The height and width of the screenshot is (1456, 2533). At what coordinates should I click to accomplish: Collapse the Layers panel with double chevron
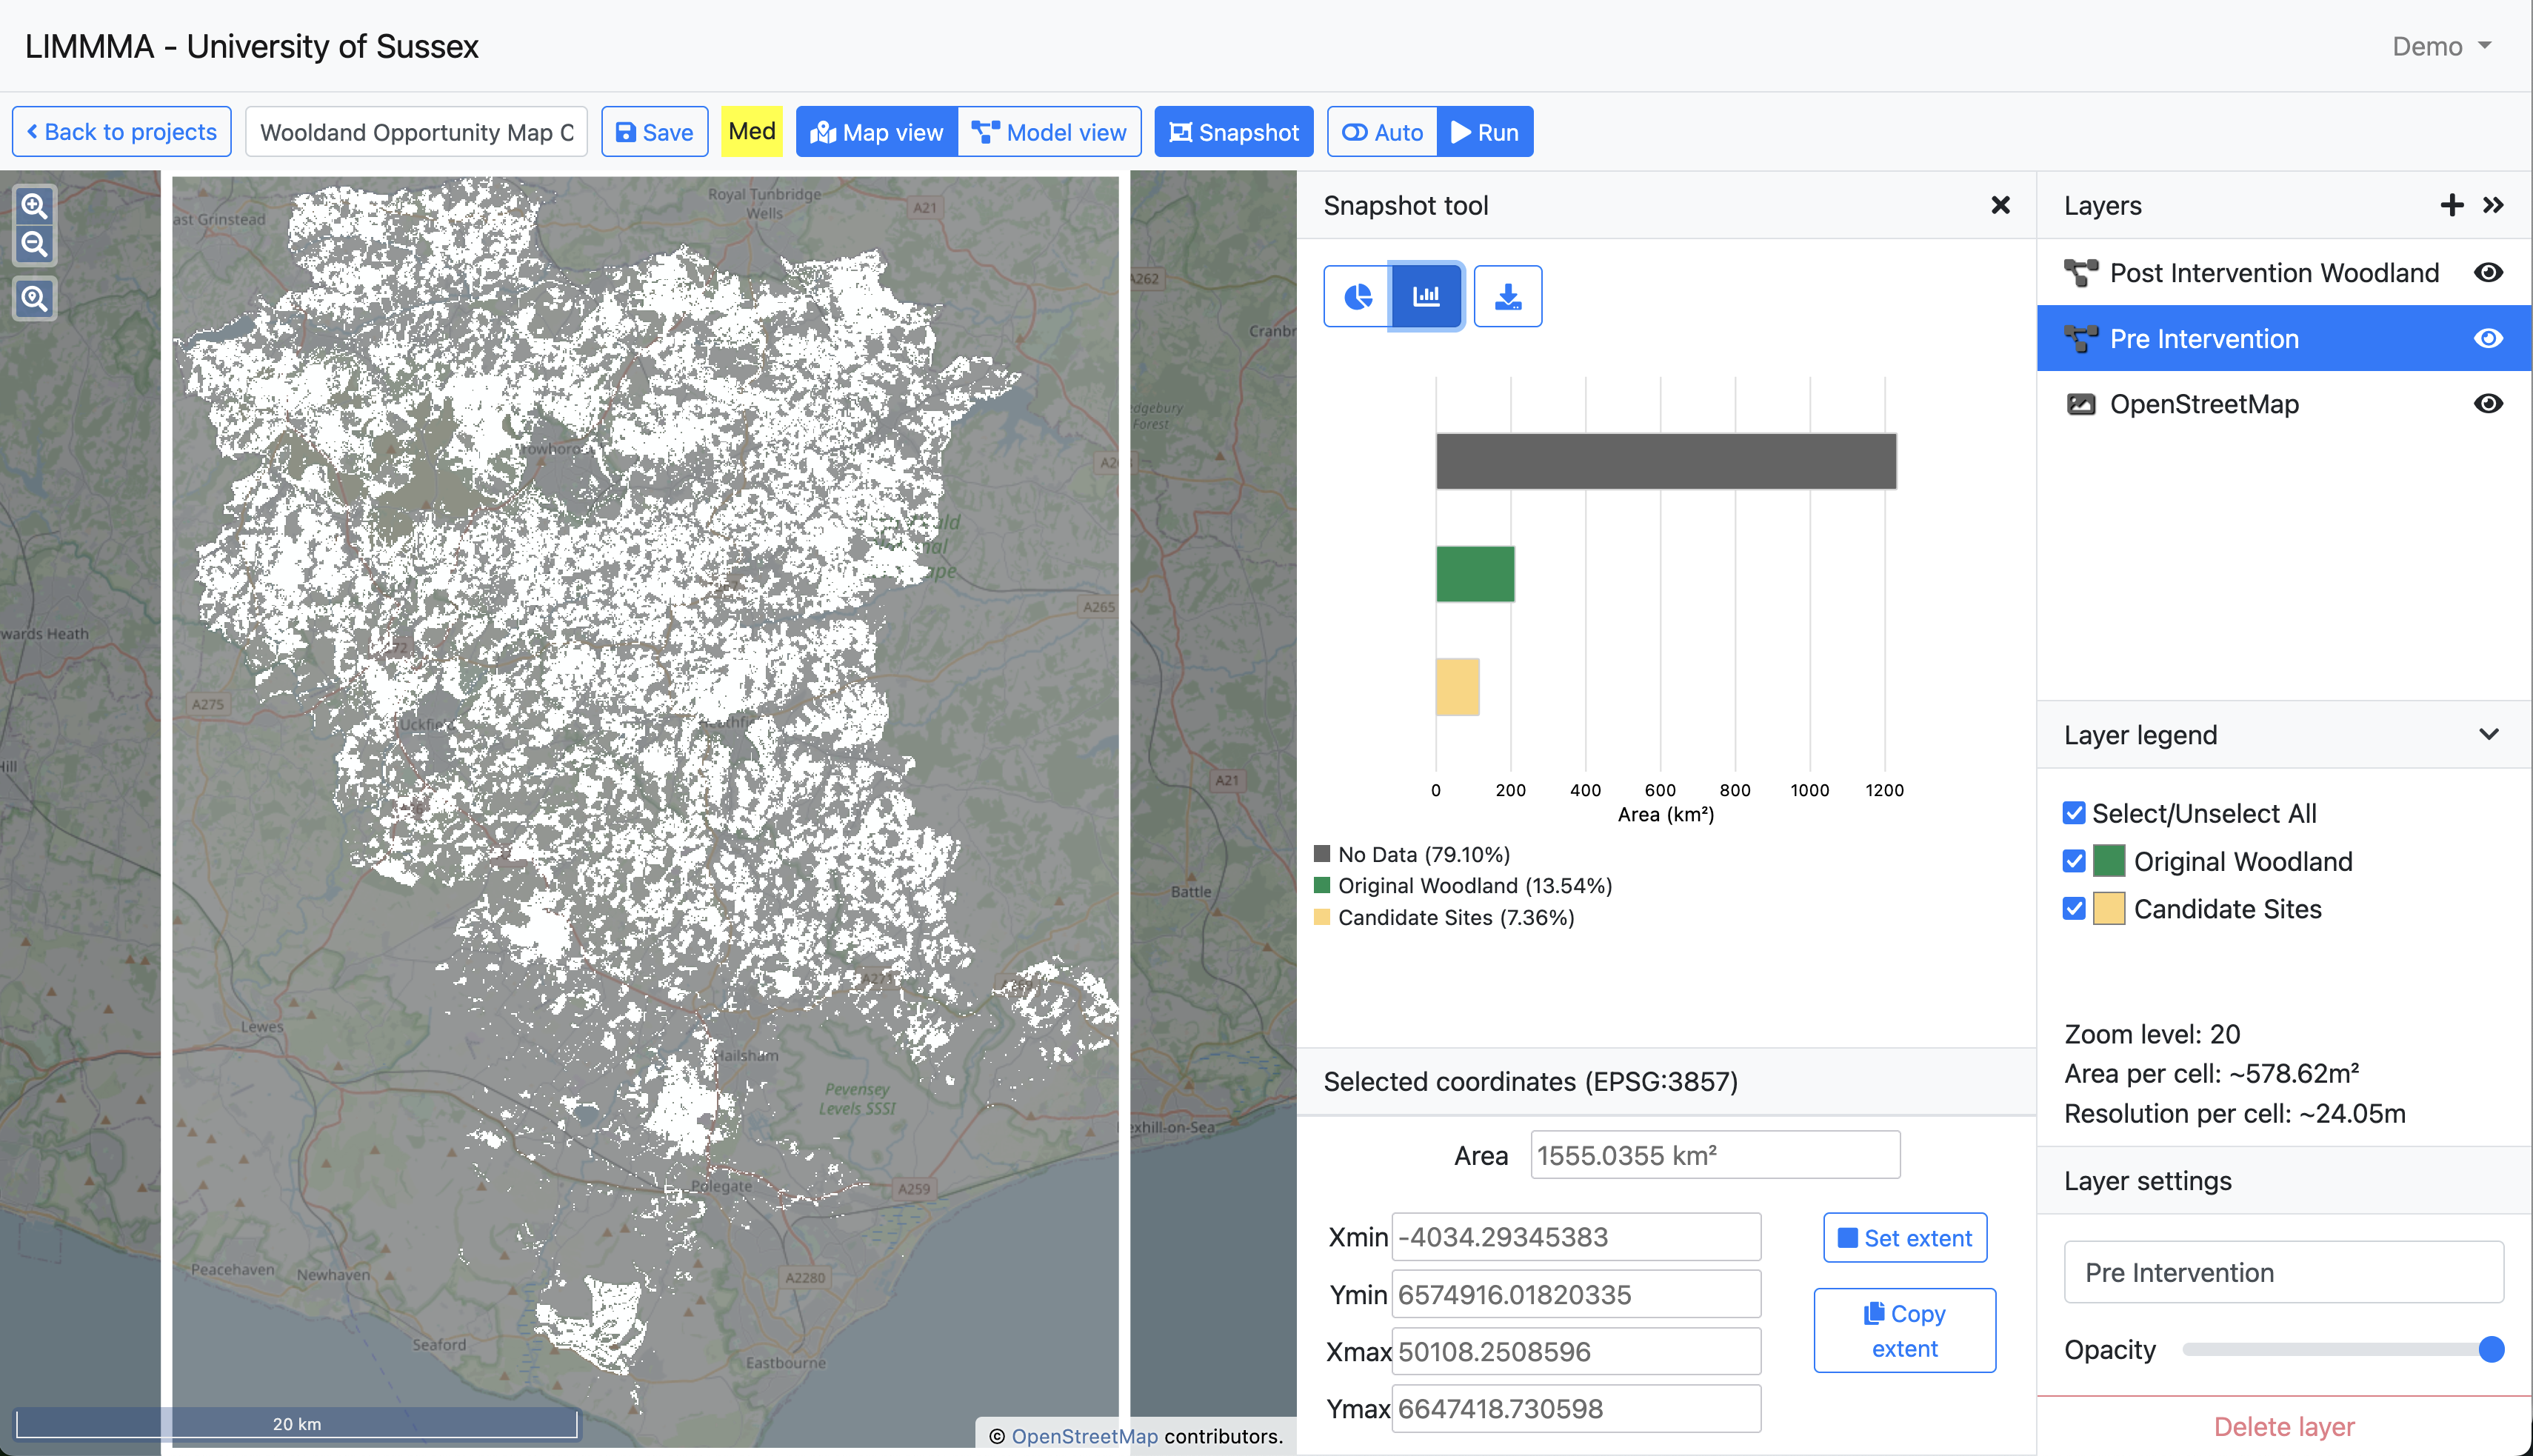tap(2493, 205)
